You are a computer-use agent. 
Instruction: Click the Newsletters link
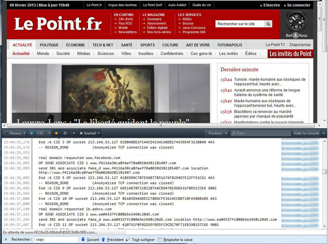click(127, 32)
